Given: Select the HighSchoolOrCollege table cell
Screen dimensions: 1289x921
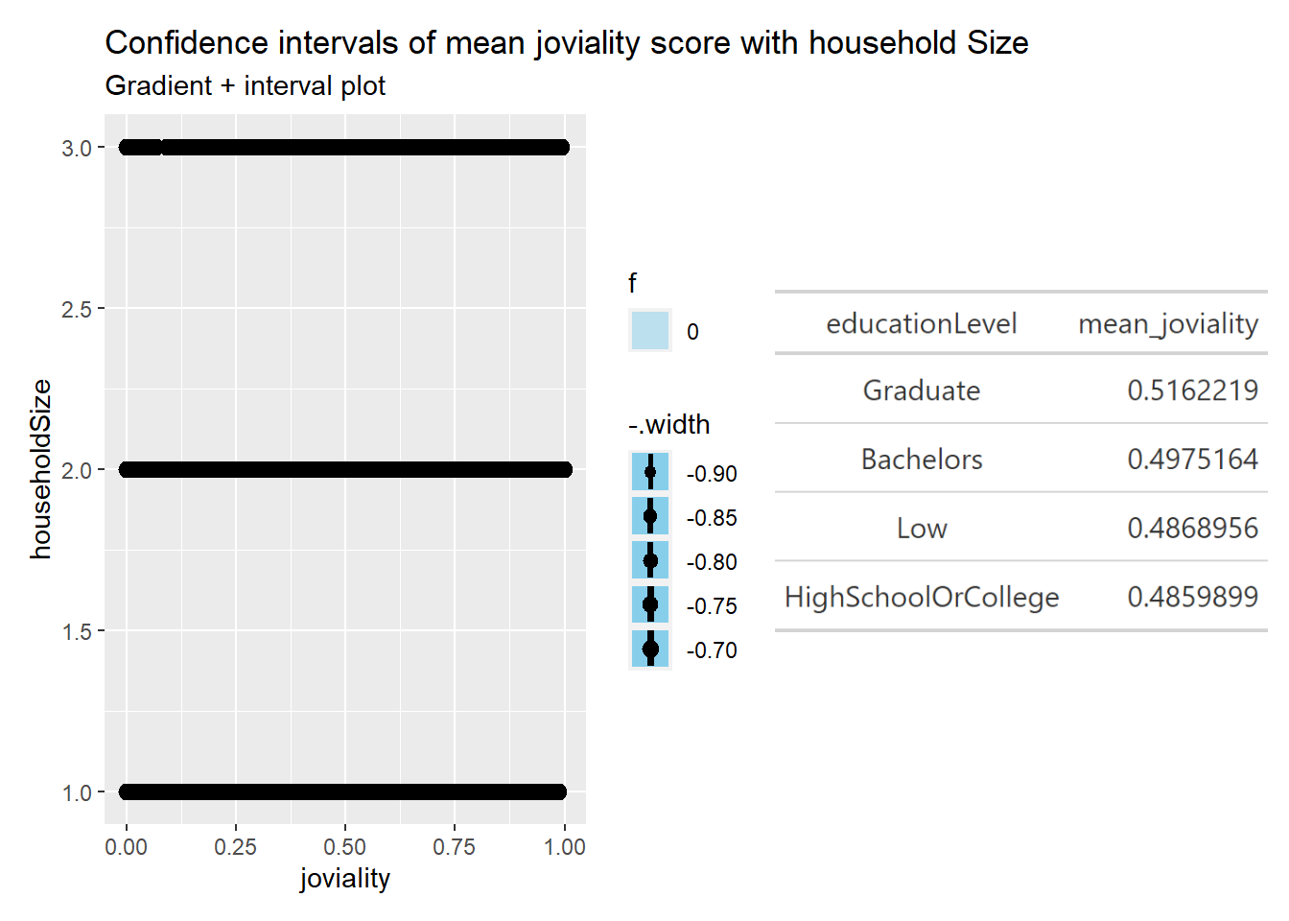Looking at the screenshot, I should [921, 597].
